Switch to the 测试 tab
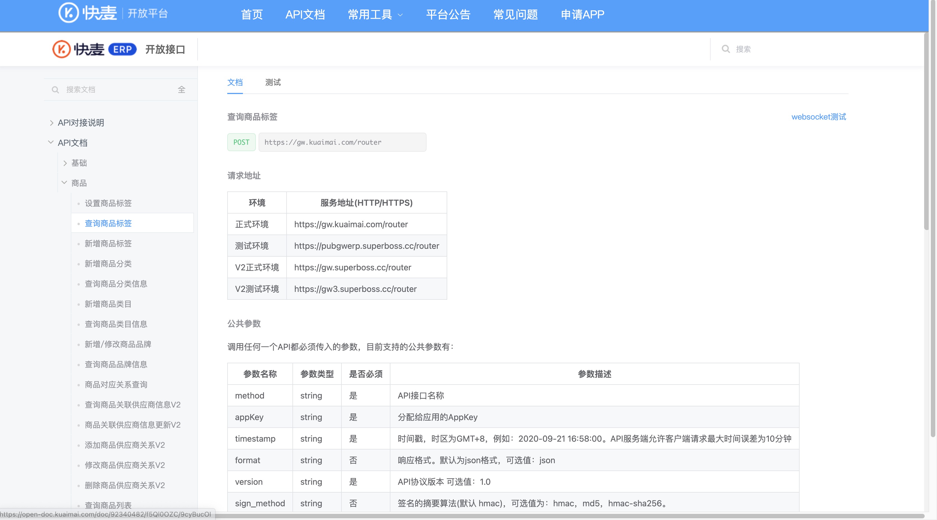 click(273, 83)
